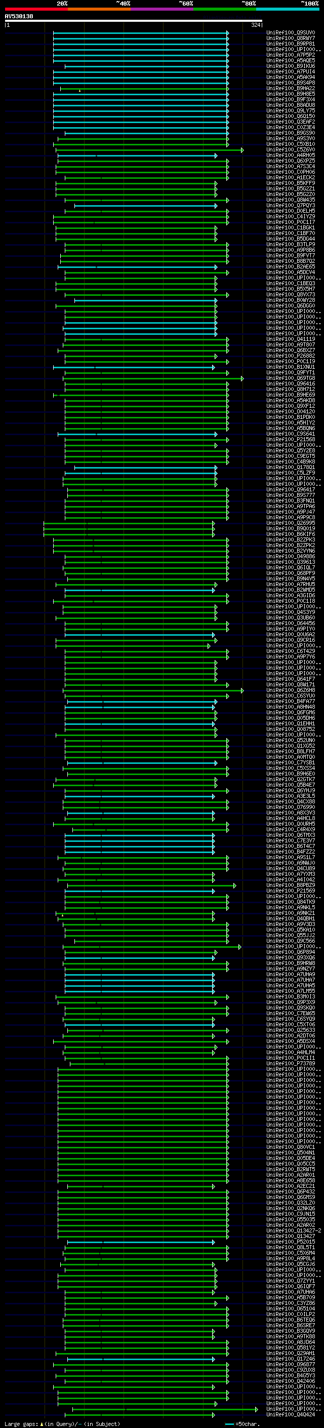Viewport: 324px width, 1428px height.
Task: Click hit label UniRef100_A4RH05
Action: [291, 156]
